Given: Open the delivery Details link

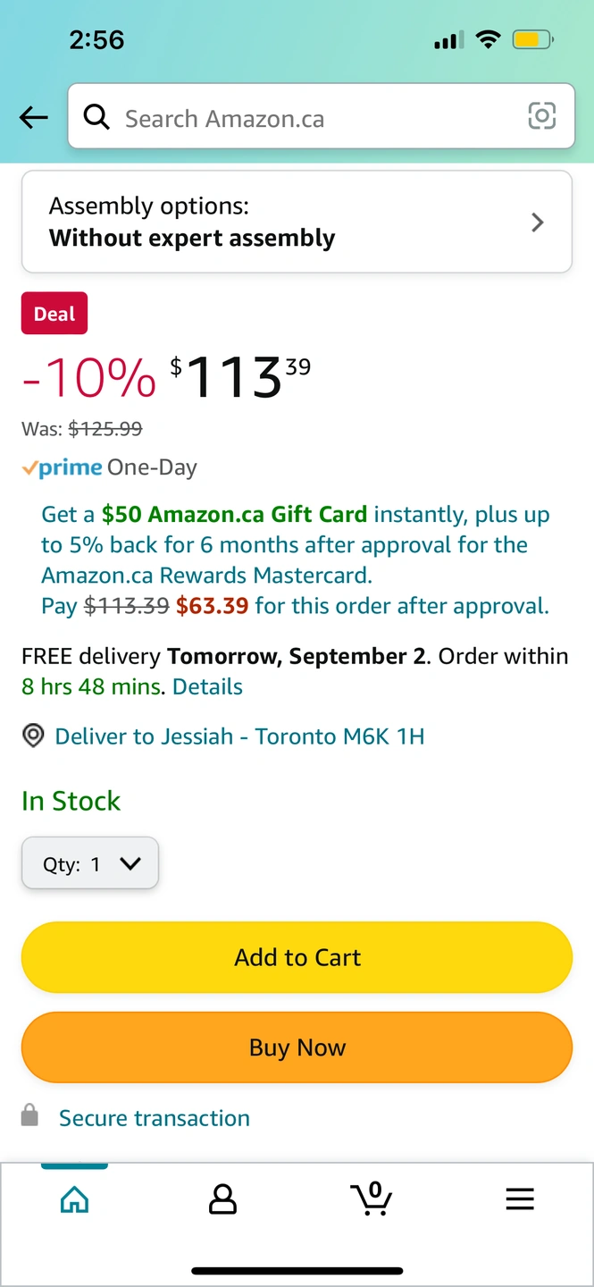Looking at the screenshot, I should tap(207, 686).
